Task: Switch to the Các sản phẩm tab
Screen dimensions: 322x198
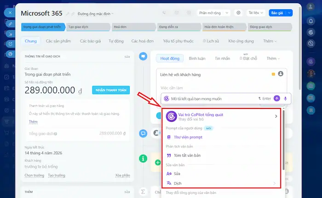Action: click(58, 41)
